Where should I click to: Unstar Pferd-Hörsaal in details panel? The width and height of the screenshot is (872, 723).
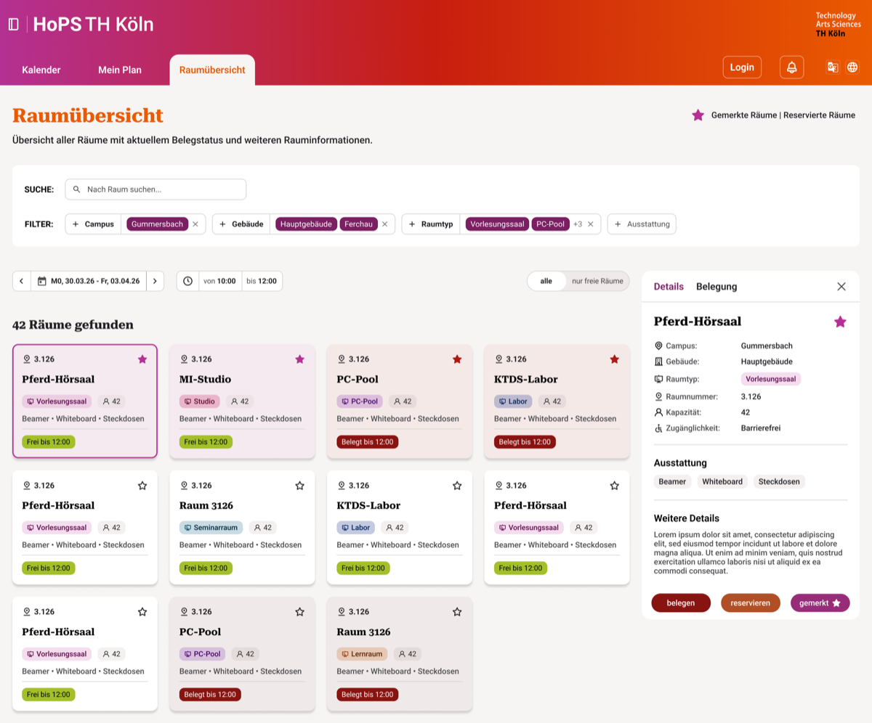[840, 322]
